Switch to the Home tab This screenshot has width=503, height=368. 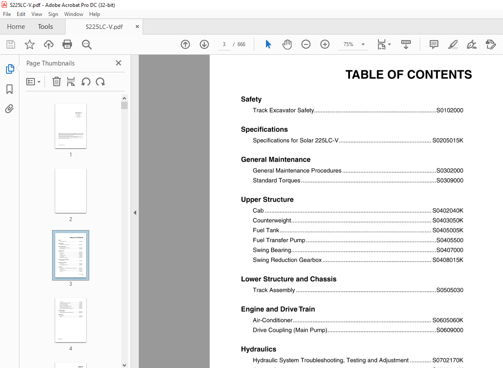(x=16, y=27)
